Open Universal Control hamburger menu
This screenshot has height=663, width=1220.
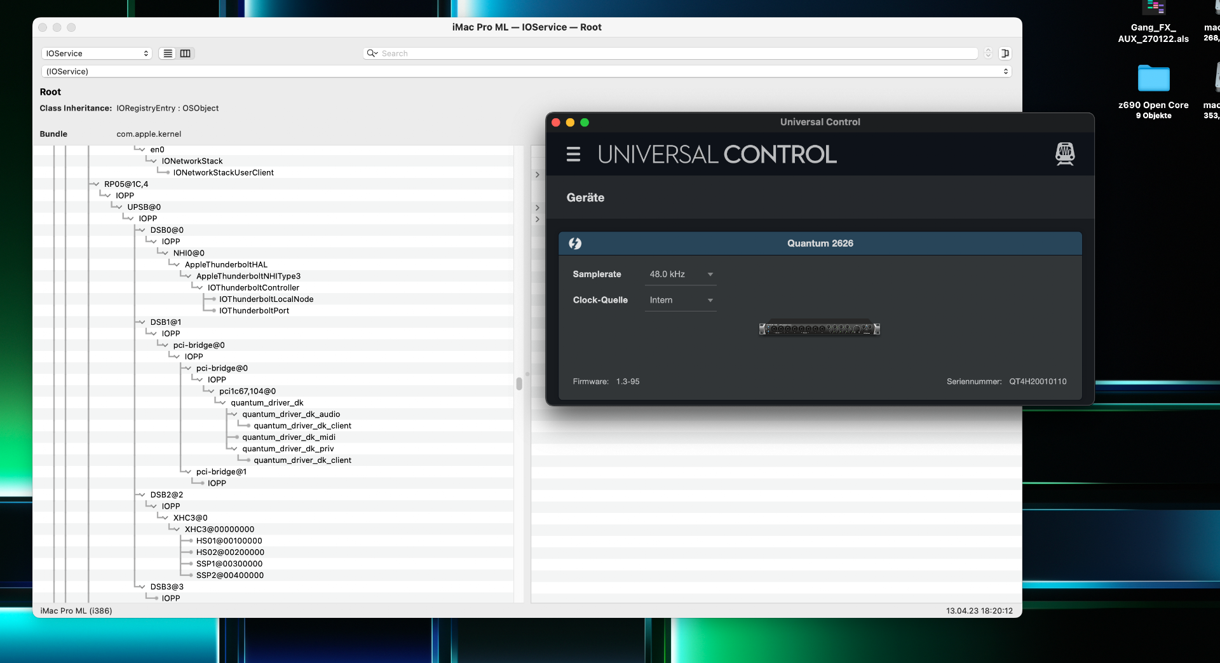coord(573,154)
